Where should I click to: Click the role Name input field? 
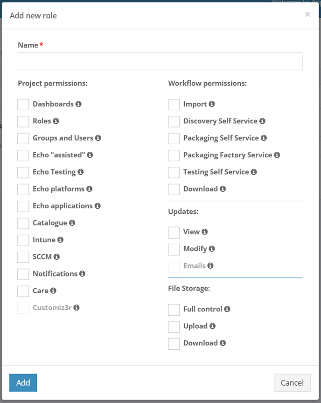click(160, 61)
